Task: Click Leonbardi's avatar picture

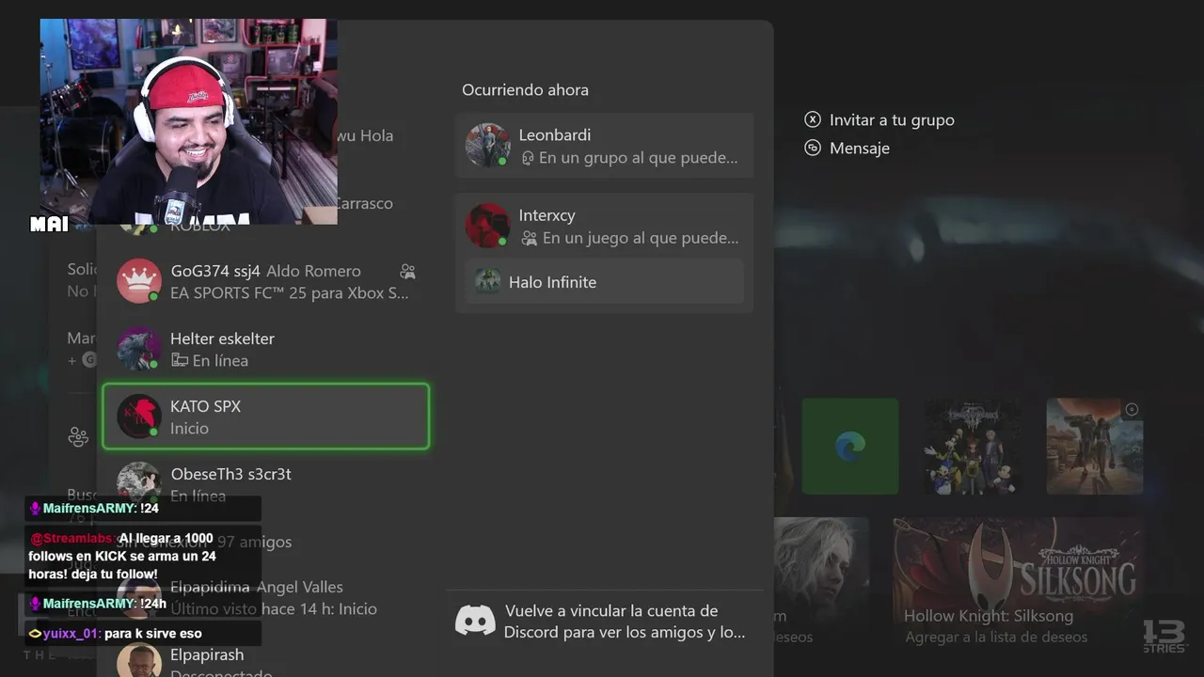Action: pyautogui.click(x=487, y=145)
